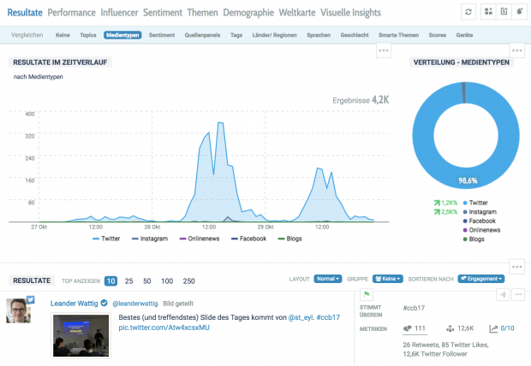Click the add report icon
Image resolution: width=531 pixels, height=366 pixels.
504,12
